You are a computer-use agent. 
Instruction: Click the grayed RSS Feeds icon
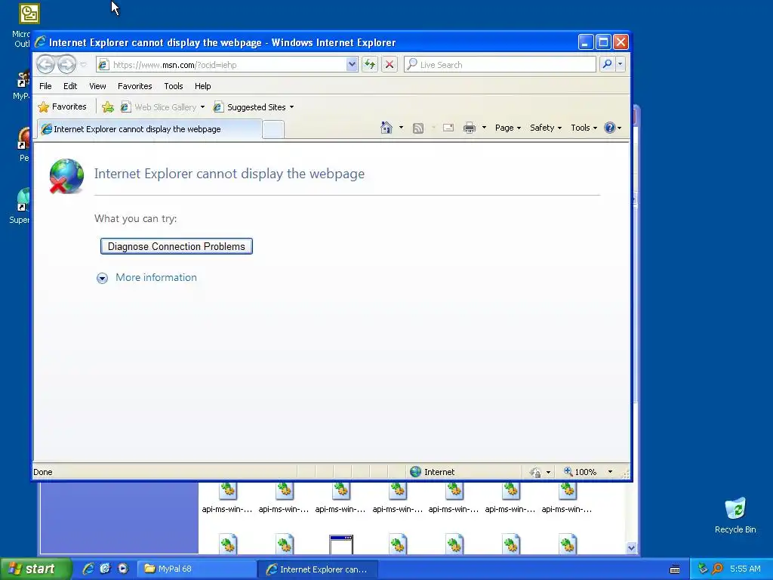tap(418, 128)
